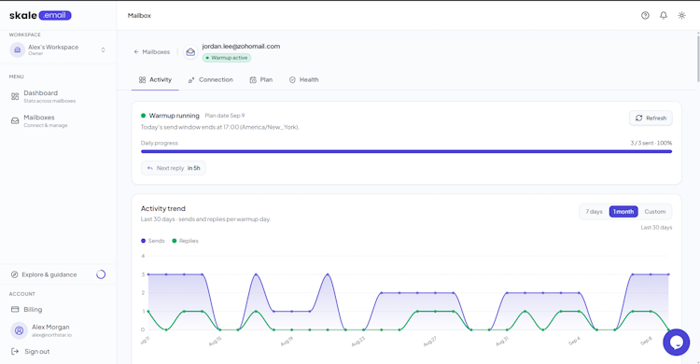Viewport: 700px width, 364px height.
Task: Open the Plan tab
Action: coord(260,80)
